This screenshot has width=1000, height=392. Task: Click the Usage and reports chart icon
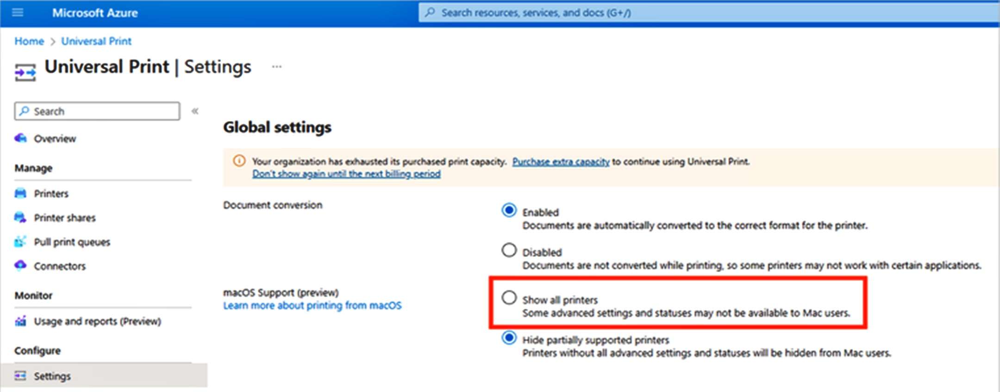click(x=20, y=321)
